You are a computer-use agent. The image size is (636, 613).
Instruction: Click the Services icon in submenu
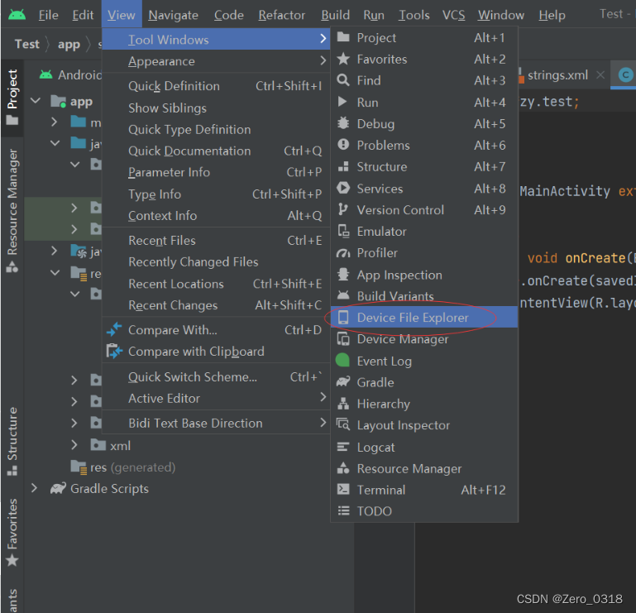tap(343, 188)
